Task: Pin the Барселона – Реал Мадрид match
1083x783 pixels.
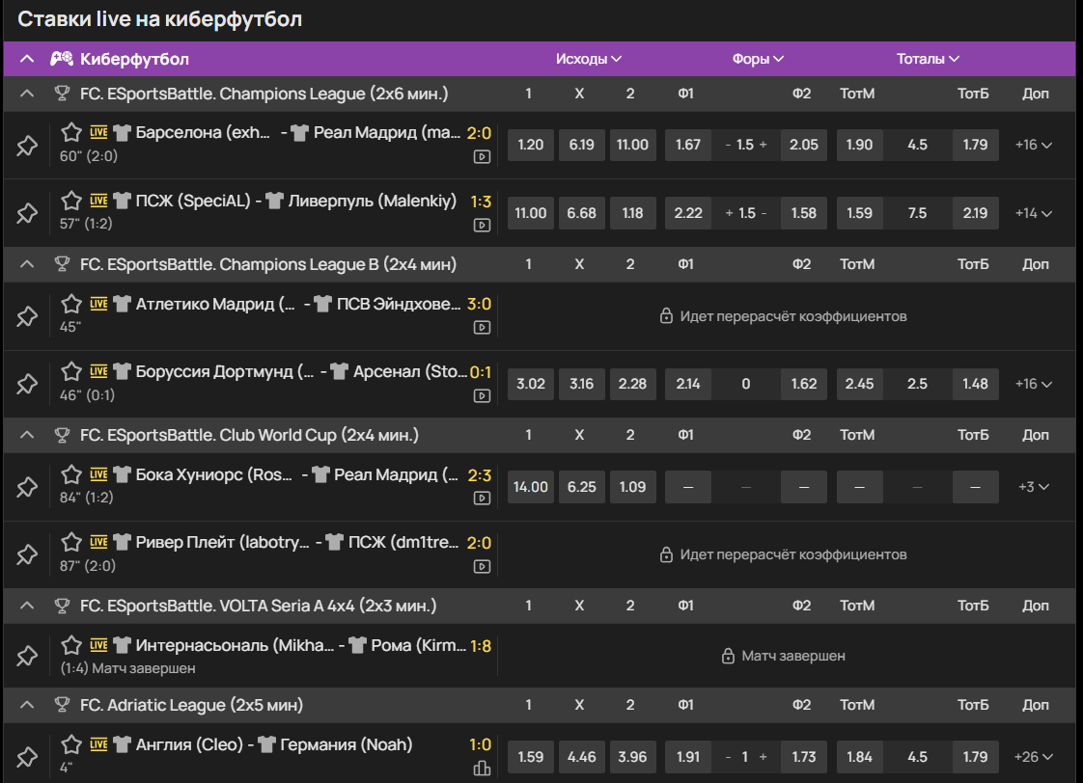Action: [27, 146]
